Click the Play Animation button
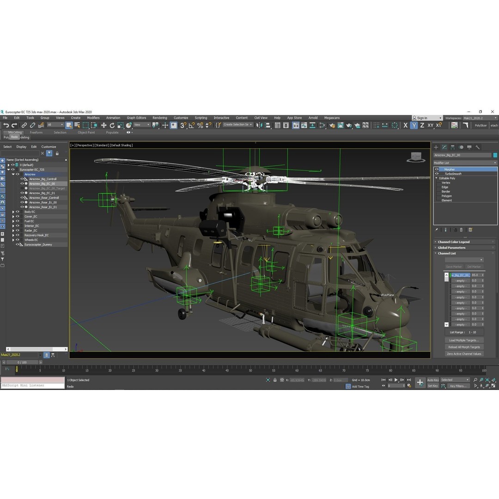Viewport: 499px width, 499px height. point(396,380)
